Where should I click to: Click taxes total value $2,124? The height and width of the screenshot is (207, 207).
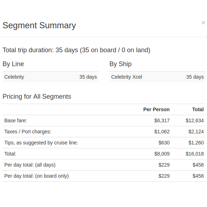[196, 132]
